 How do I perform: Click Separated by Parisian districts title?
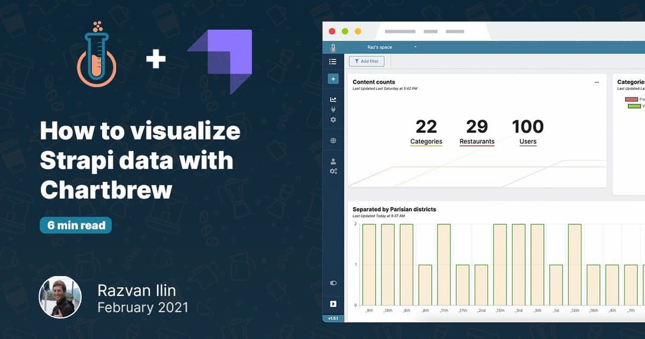point(394,209)
